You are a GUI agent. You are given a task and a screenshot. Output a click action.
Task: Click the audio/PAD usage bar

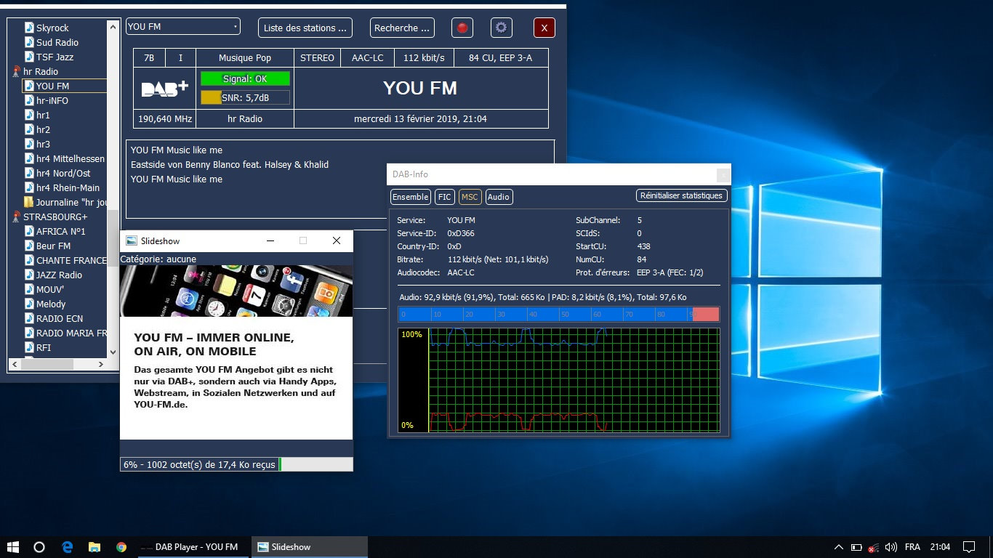coord(558,314)
